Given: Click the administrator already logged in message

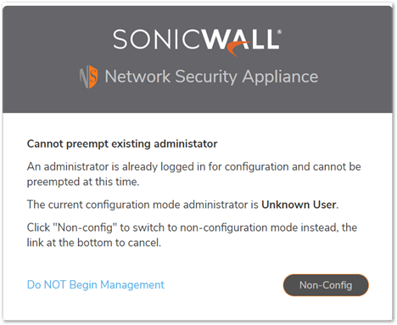Looking at the screenshot, I should click(194, 174).
